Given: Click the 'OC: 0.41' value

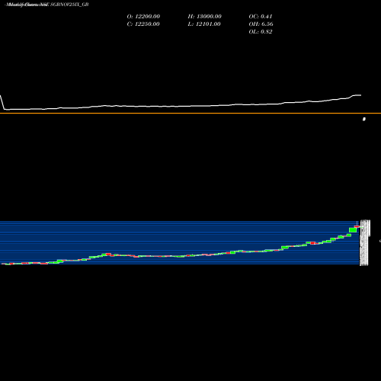Looking at the screenshot, I should click(261, 17).
